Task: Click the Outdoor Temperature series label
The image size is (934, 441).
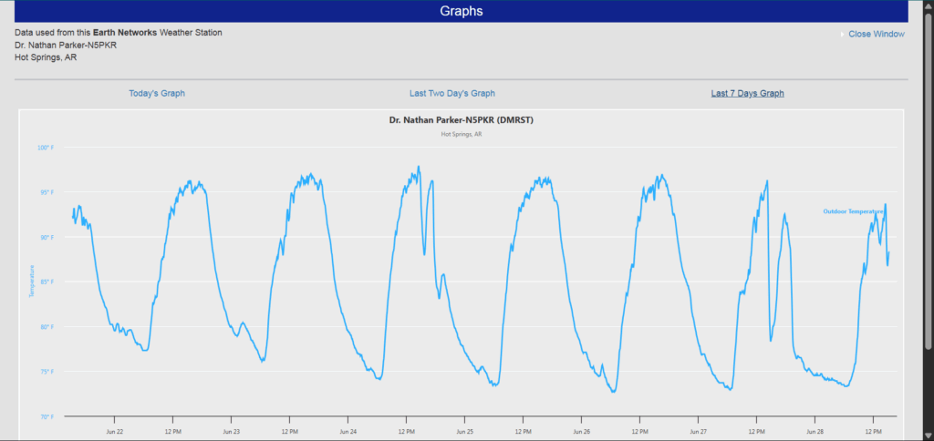Action: click(853, 211)
